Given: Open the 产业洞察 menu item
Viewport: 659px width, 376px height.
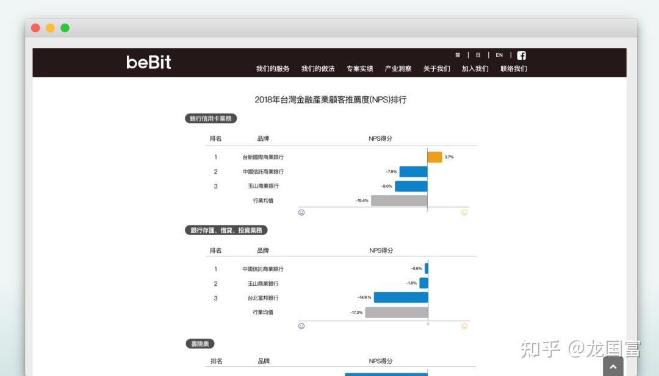Looking at the screenshot, I should click(397, 68).
